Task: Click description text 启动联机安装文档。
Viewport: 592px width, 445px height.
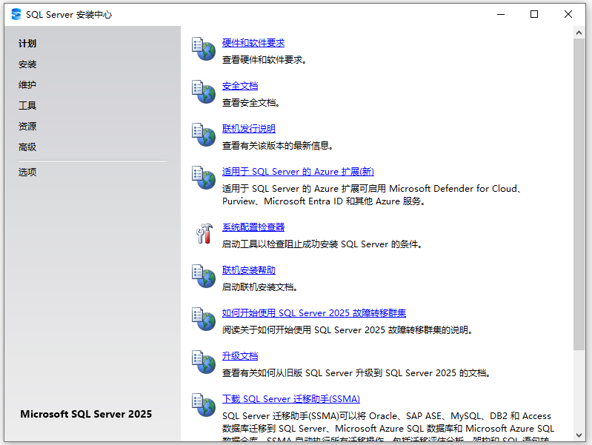Action: 261,287
